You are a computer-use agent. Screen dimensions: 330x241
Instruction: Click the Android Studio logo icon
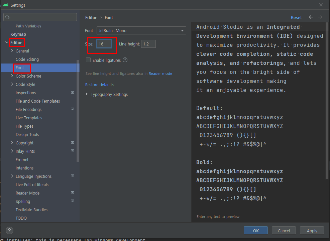pos(6,5)
